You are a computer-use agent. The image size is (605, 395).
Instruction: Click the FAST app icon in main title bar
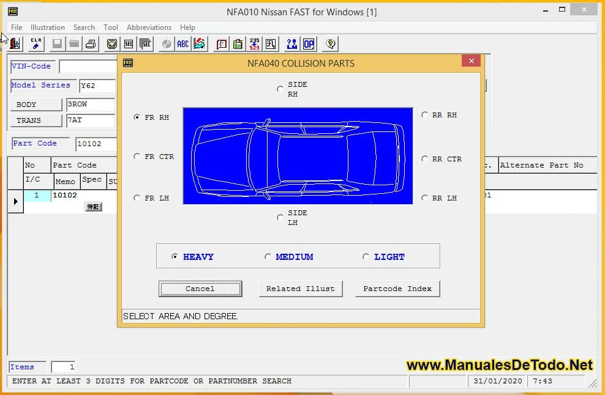click(x=13, y=11)
